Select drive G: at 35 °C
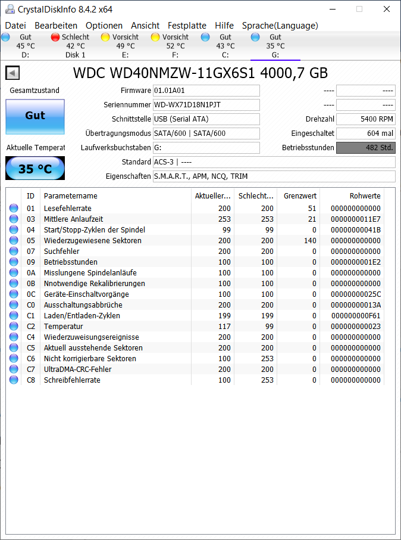The image size is (401, 540). tap(275, 46)
